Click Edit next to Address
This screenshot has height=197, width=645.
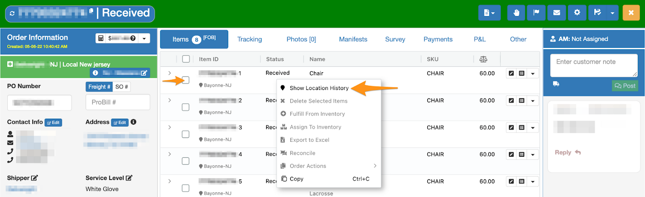coord(120,122)
